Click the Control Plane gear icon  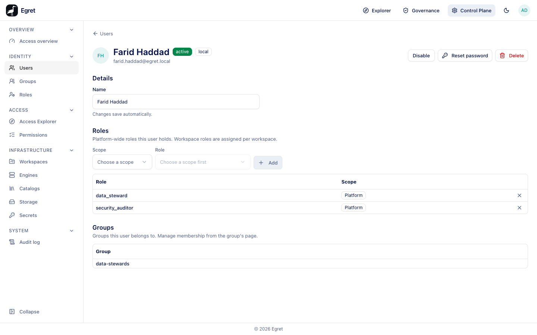click(x=455, y=10)
